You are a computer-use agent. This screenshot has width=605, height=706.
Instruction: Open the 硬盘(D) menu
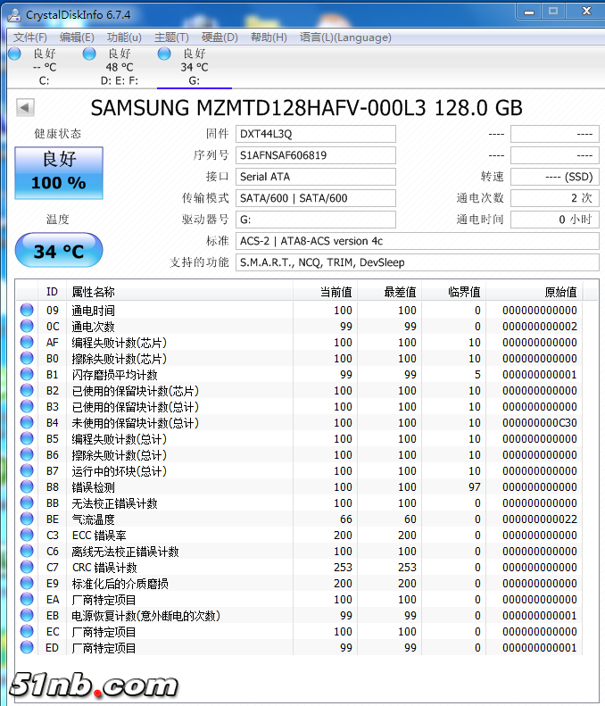tap(220, 37)
